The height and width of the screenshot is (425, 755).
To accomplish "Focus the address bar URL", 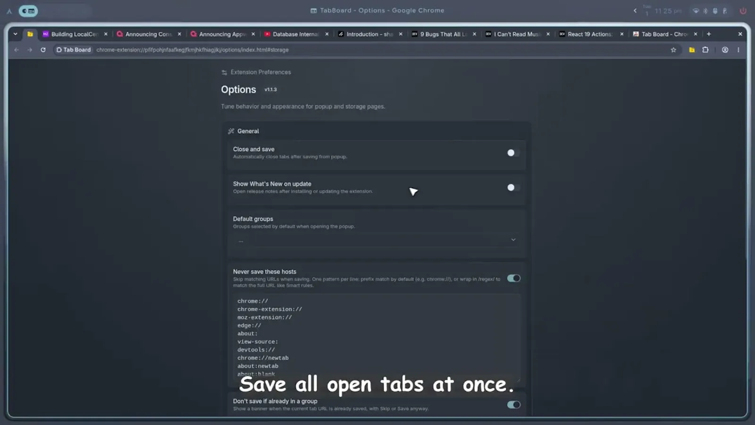I will point(193,50).
